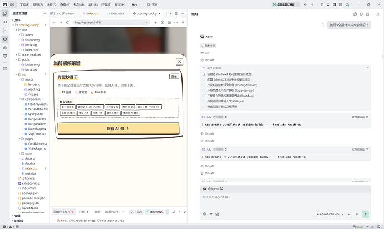This screenshot has width=384, height=229.
Task: Switch to the index.css tab
Action: [90, 13]
